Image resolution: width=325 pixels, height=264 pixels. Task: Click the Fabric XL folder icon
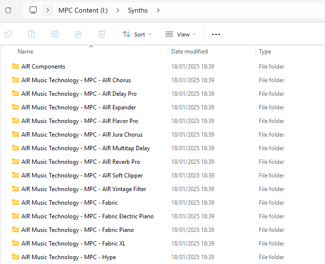[16, 243]
